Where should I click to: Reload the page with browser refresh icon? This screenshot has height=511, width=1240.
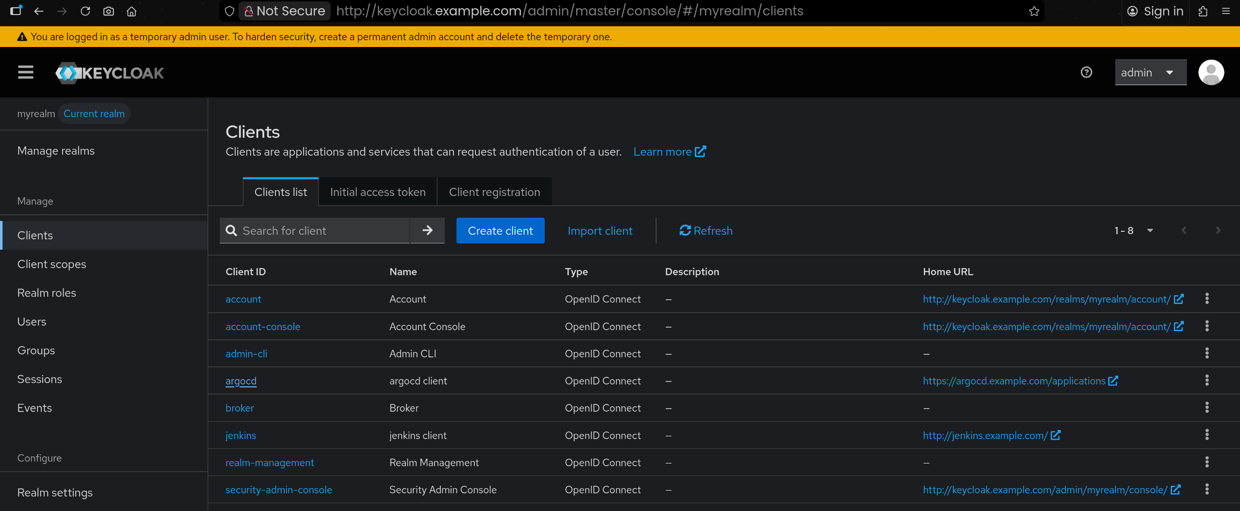click(x=85, y=11)
